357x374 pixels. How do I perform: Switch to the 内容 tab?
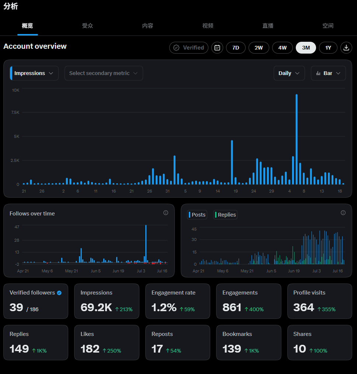pos(148,26)
